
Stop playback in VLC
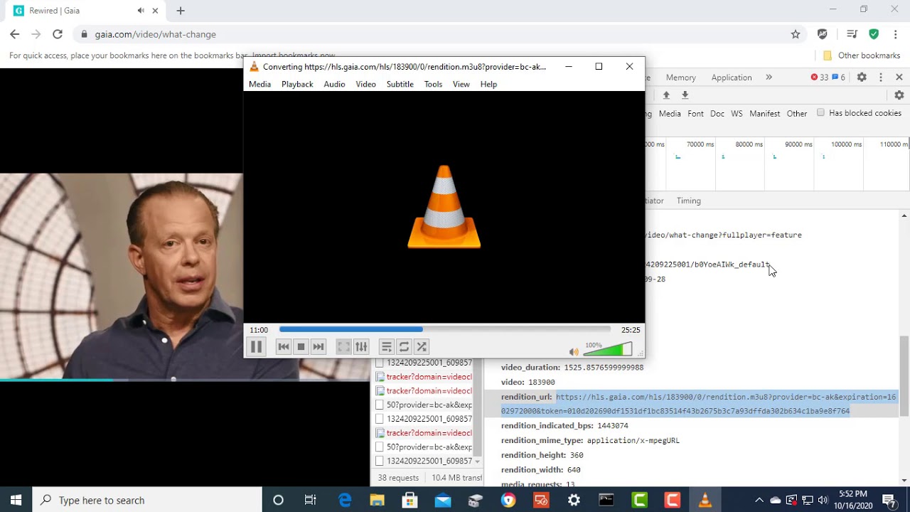(301, 347)
